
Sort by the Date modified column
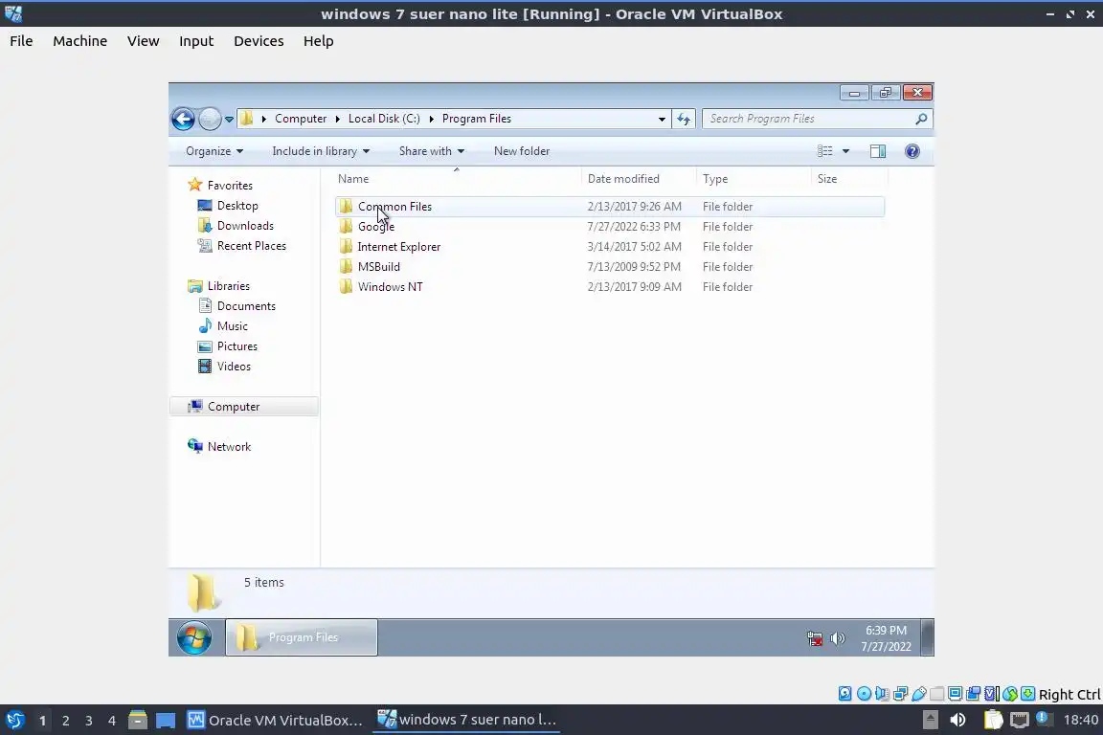[639, 179]
